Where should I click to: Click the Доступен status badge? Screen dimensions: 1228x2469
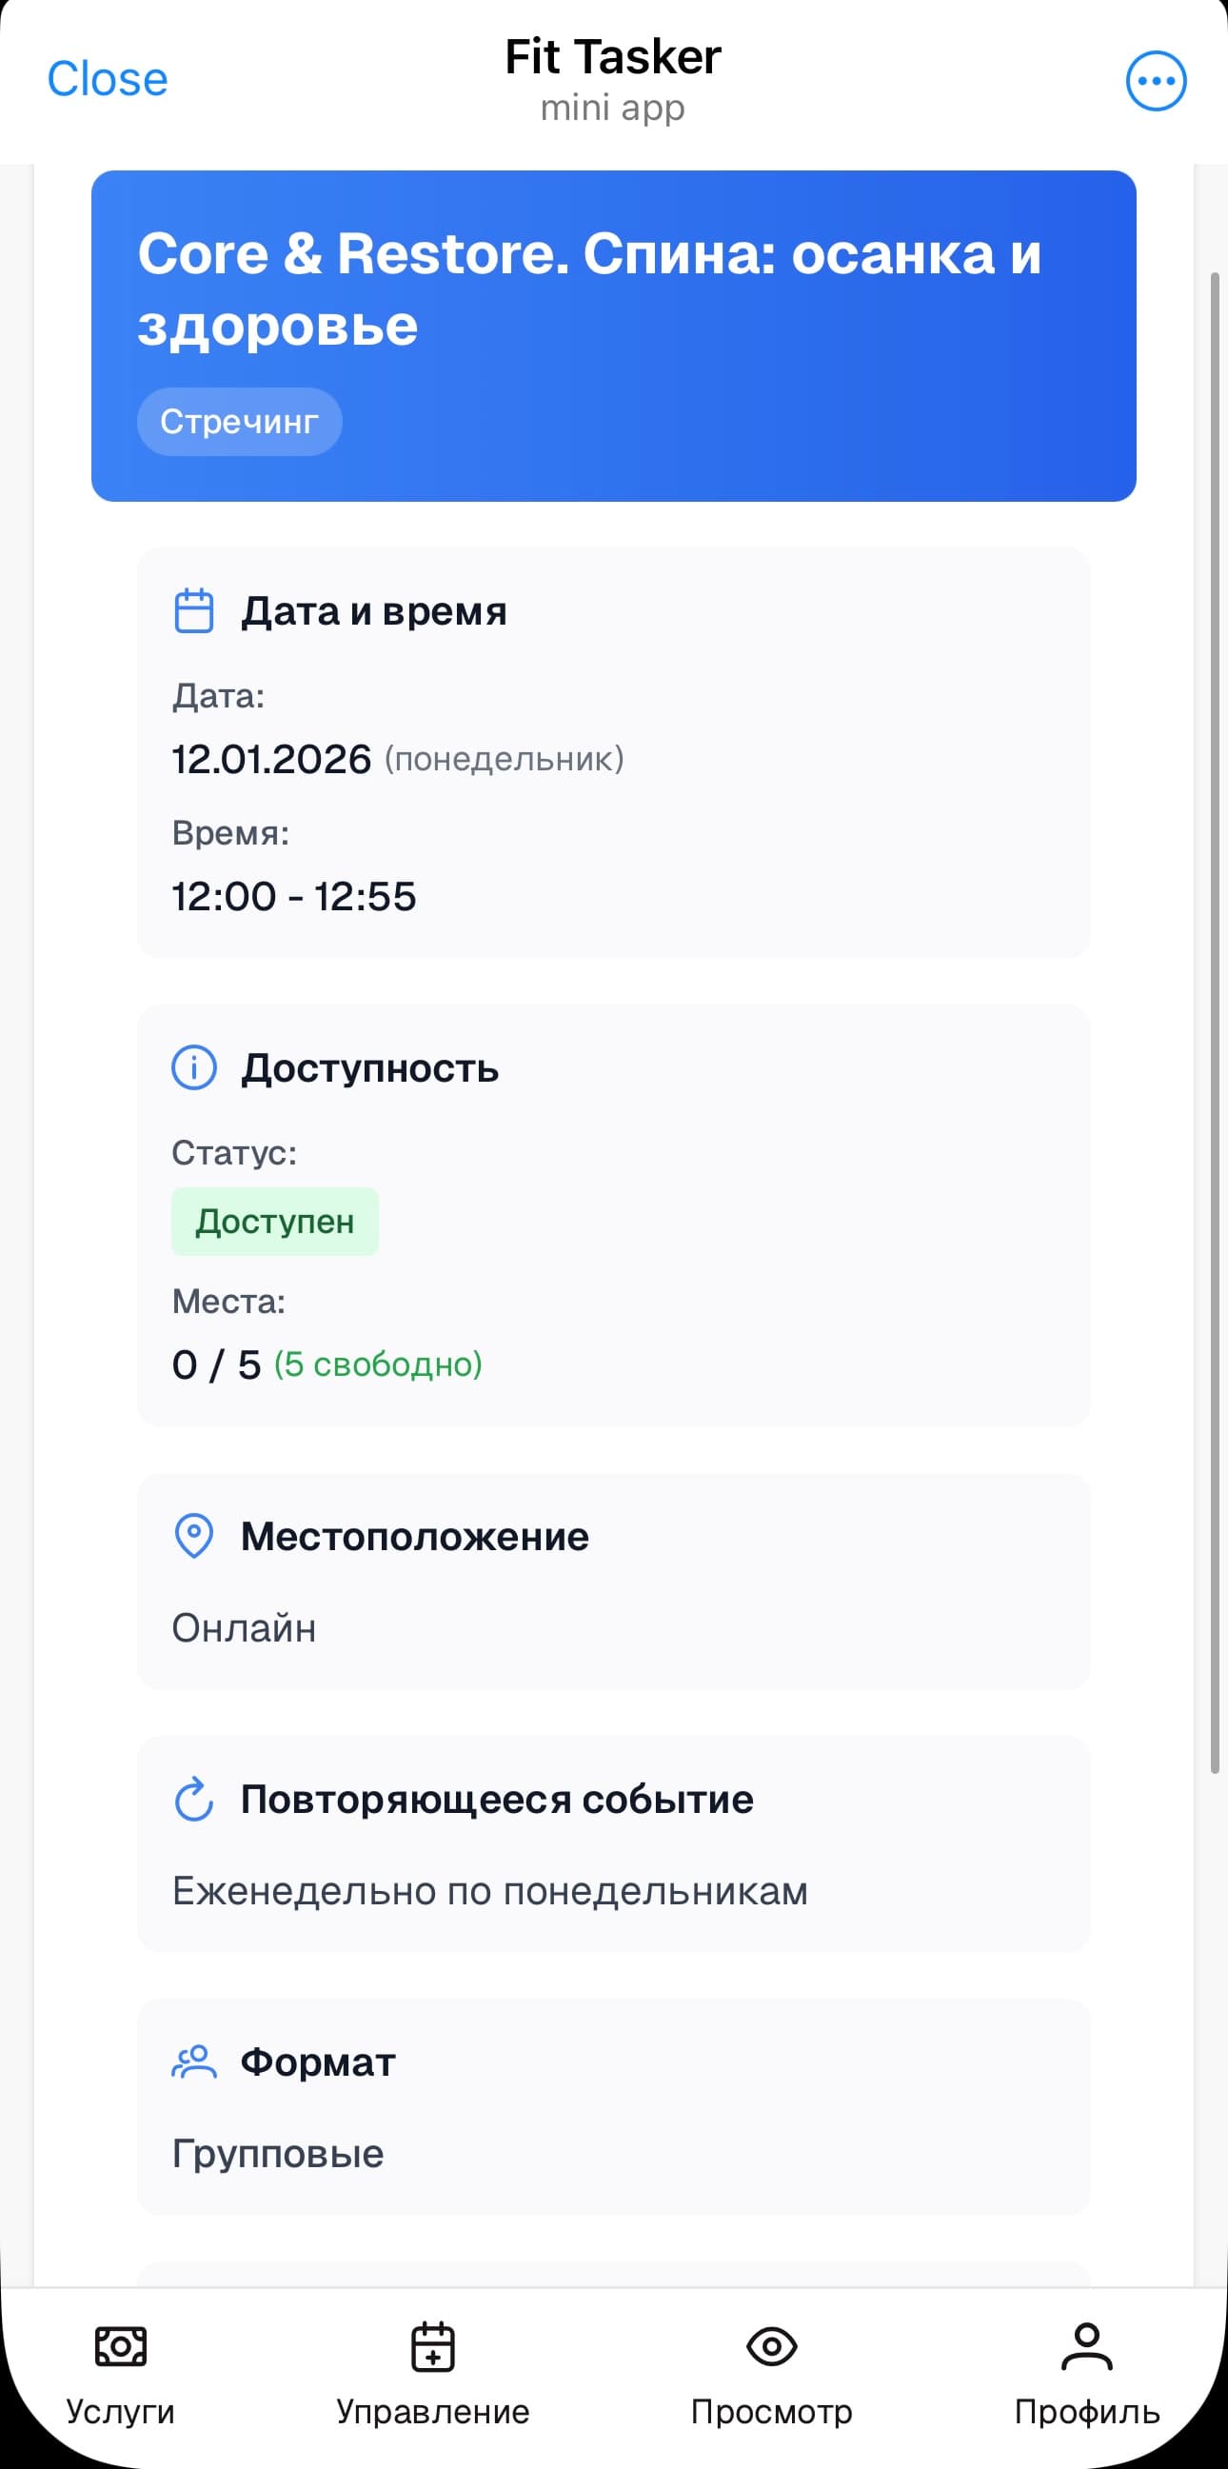[x=274, y=1220]
